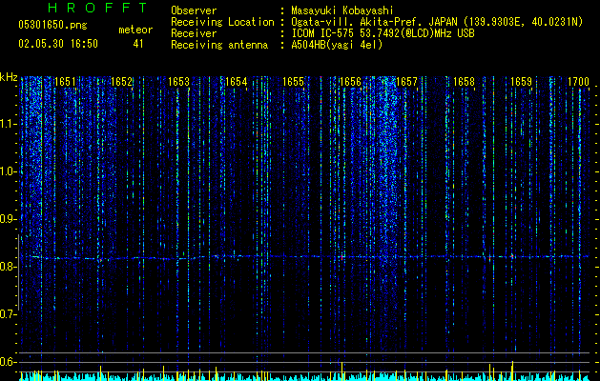Screen dimensions: 600x381
Task: Click the yellow power spike below 1656
Action: 341,371
